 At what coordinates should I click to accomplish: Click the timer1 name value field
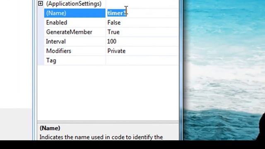[x=142, y=13]
